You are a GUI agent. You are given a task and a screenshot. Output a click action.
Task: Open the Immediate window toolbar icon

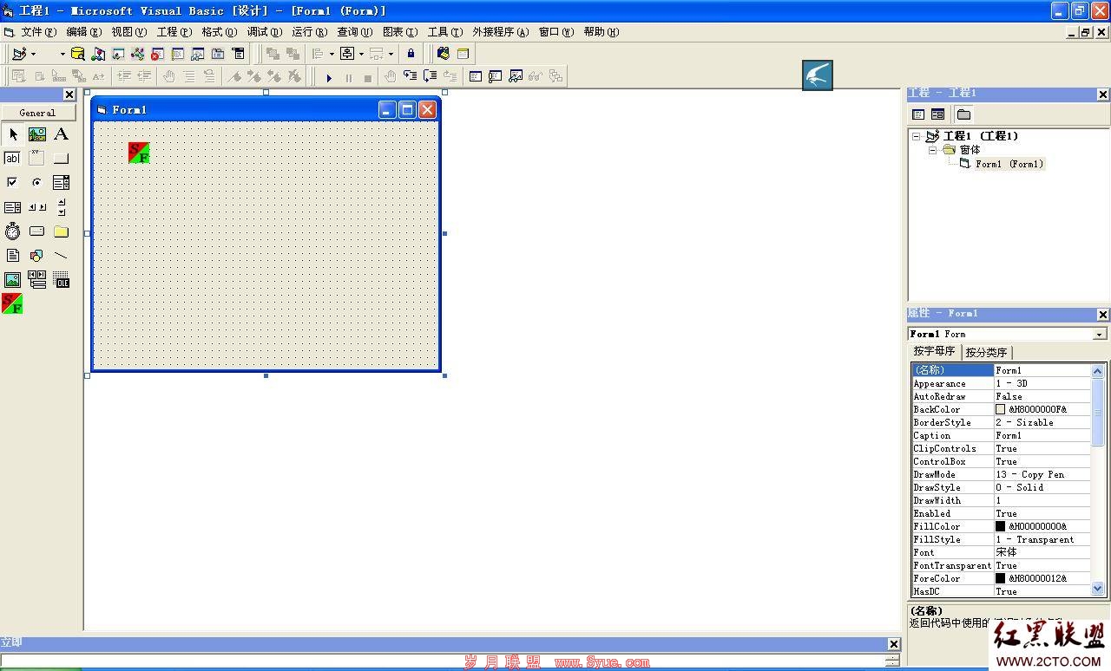[x=495, y=76]
